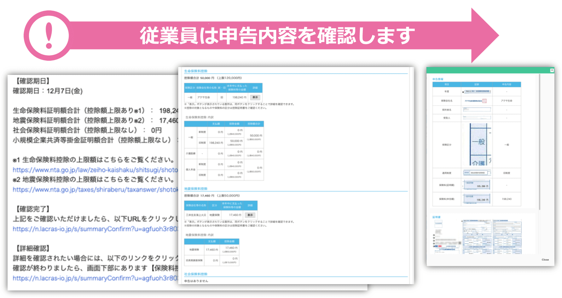Click the 保険会社名 certificate snippet image
562x298 pixels.
[476, 101]
